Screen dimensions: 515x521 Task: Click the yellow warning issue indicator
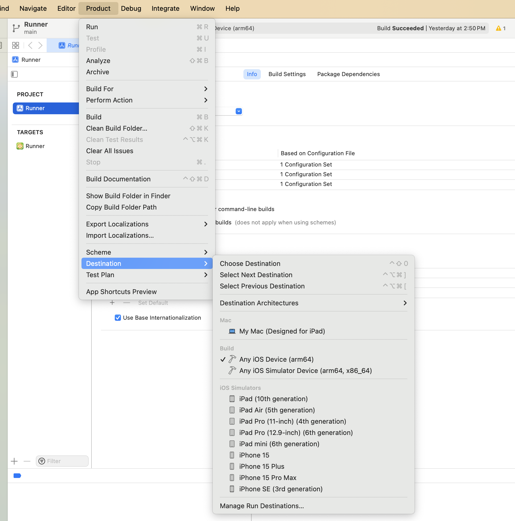(498, 28)
